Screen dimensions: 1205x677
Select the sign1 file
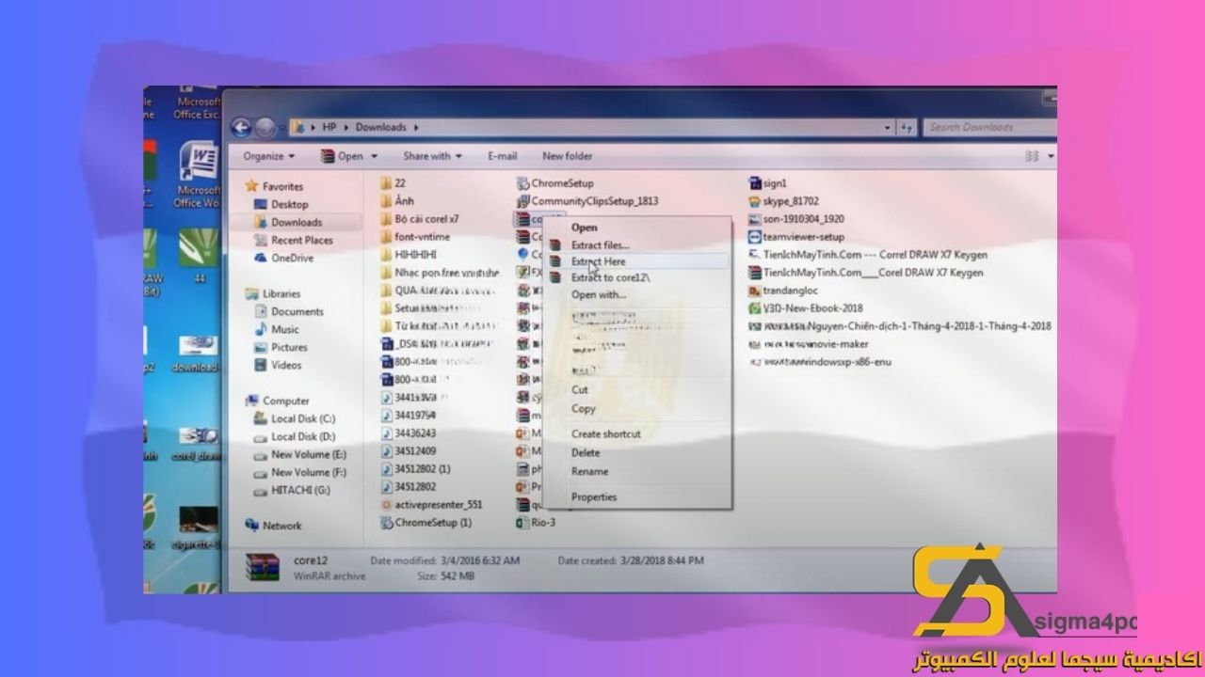click(x=767, y=183)
